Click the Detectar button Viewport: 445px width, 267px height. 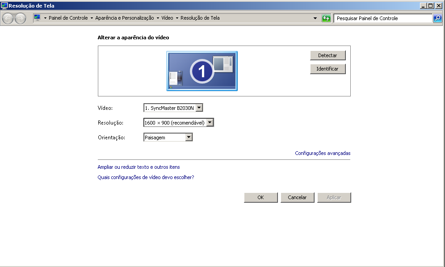[328, 55]
